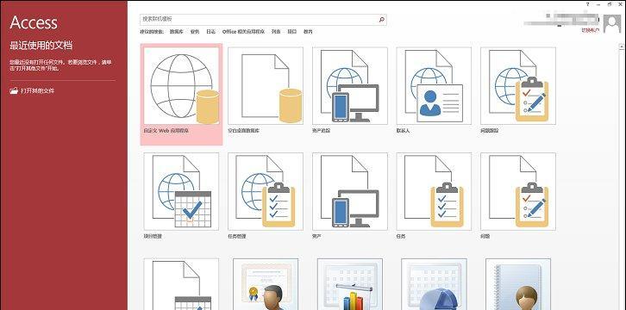Click the 业务 suggested search
Screen dimensions: 626x310
[195, 32]
